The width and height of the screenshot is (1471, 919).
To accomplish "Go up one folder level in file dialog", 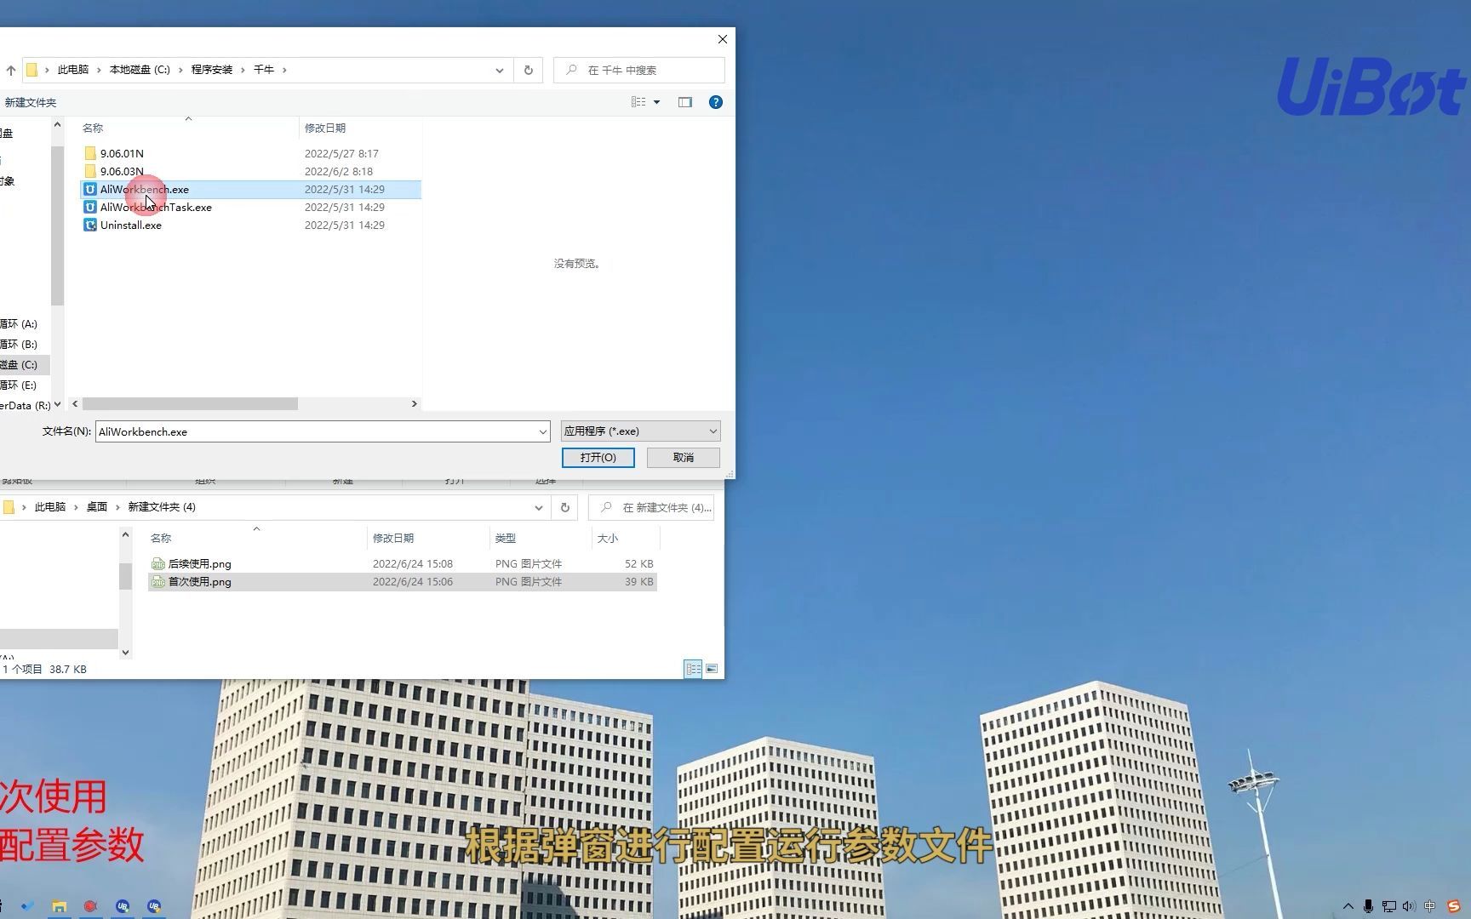I will point(11,71).
